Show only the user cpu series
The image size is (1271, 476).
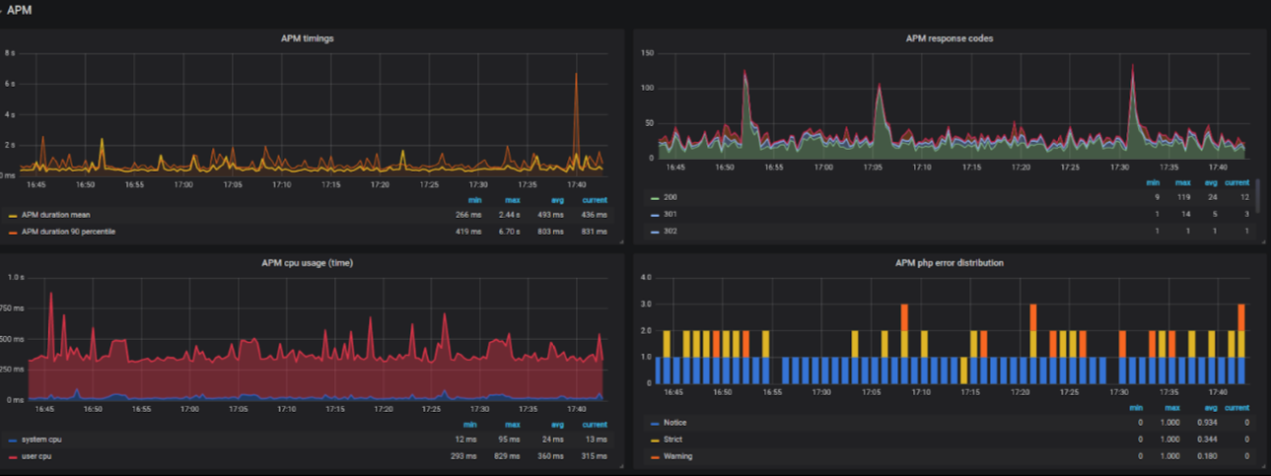click(x=37, y=456)
